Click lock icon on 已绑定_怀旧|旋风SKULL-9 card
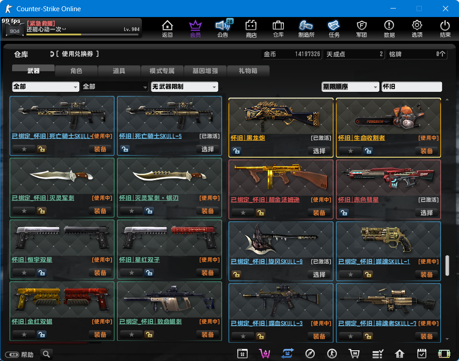This screenshot has height=361, width=459. (236, 275)
